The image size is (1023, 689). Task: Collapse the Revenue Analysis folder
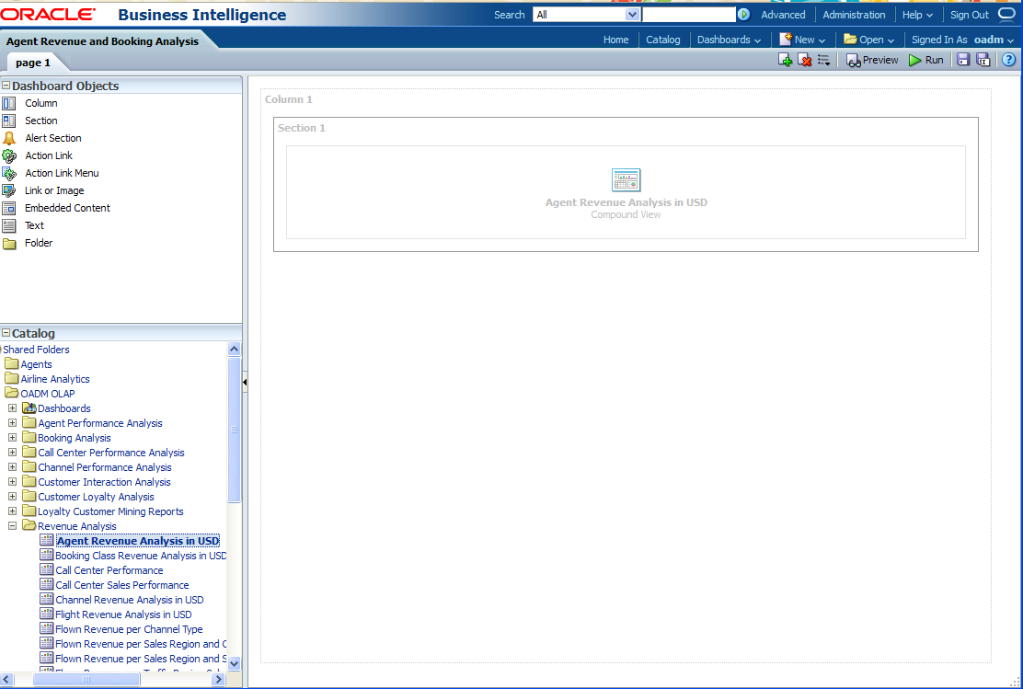[x=13, y=526]
